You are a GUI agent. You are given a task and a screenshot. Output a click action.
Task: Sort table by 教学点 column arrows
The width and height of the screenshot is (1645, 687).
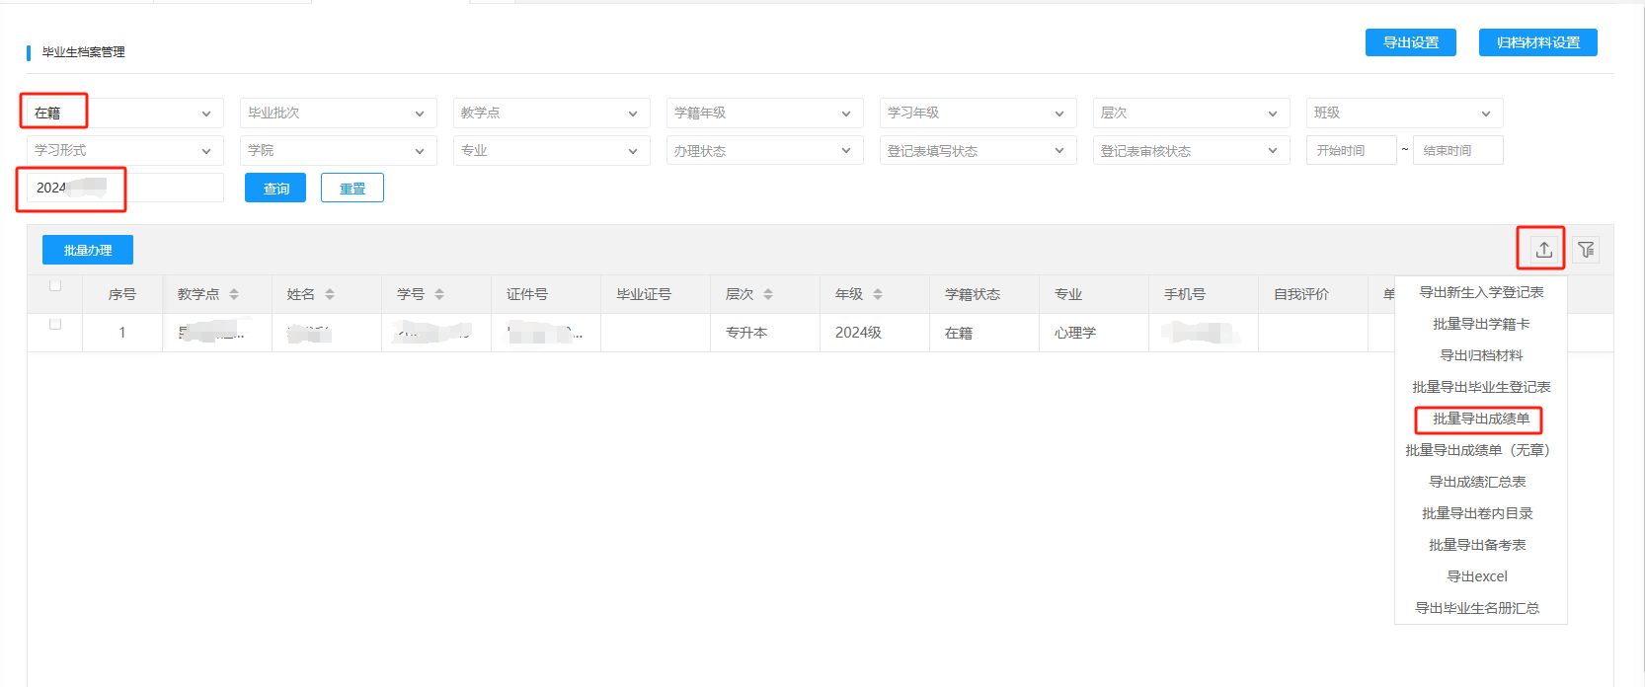pyautogui.click(x=234, y=294)
